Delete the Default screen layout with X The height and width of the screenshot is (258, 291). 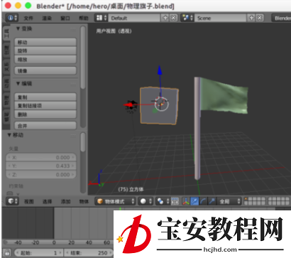(173, 18)
